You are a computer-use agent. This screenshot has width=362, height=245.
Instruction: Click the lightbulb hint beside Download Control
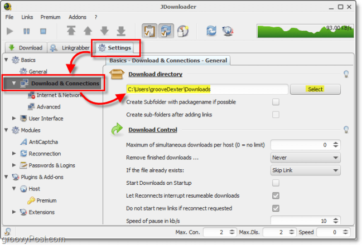(346, 129)
